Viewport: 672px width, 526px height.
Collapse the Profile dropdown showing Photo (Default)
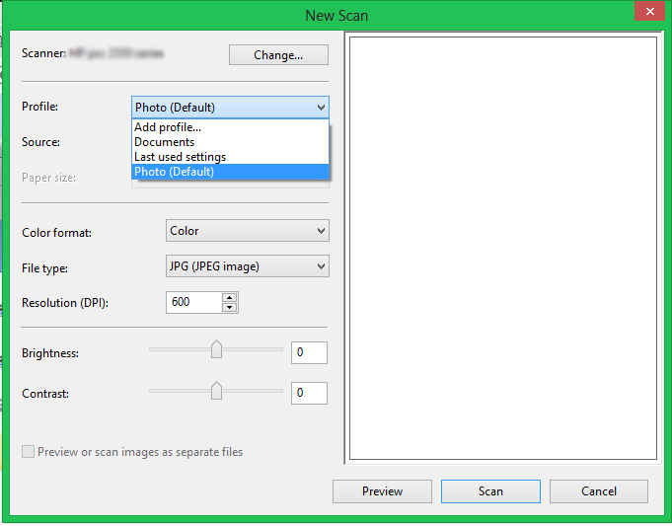pyautogui.click(x=230, y=108)
